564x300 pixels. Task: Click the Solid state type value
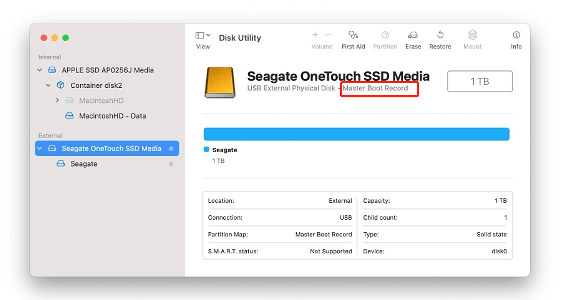[492, 235]
